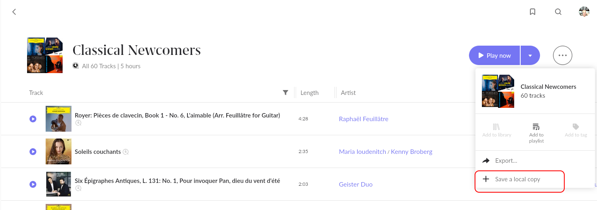Click the Add to tag icon

(576, 127)
